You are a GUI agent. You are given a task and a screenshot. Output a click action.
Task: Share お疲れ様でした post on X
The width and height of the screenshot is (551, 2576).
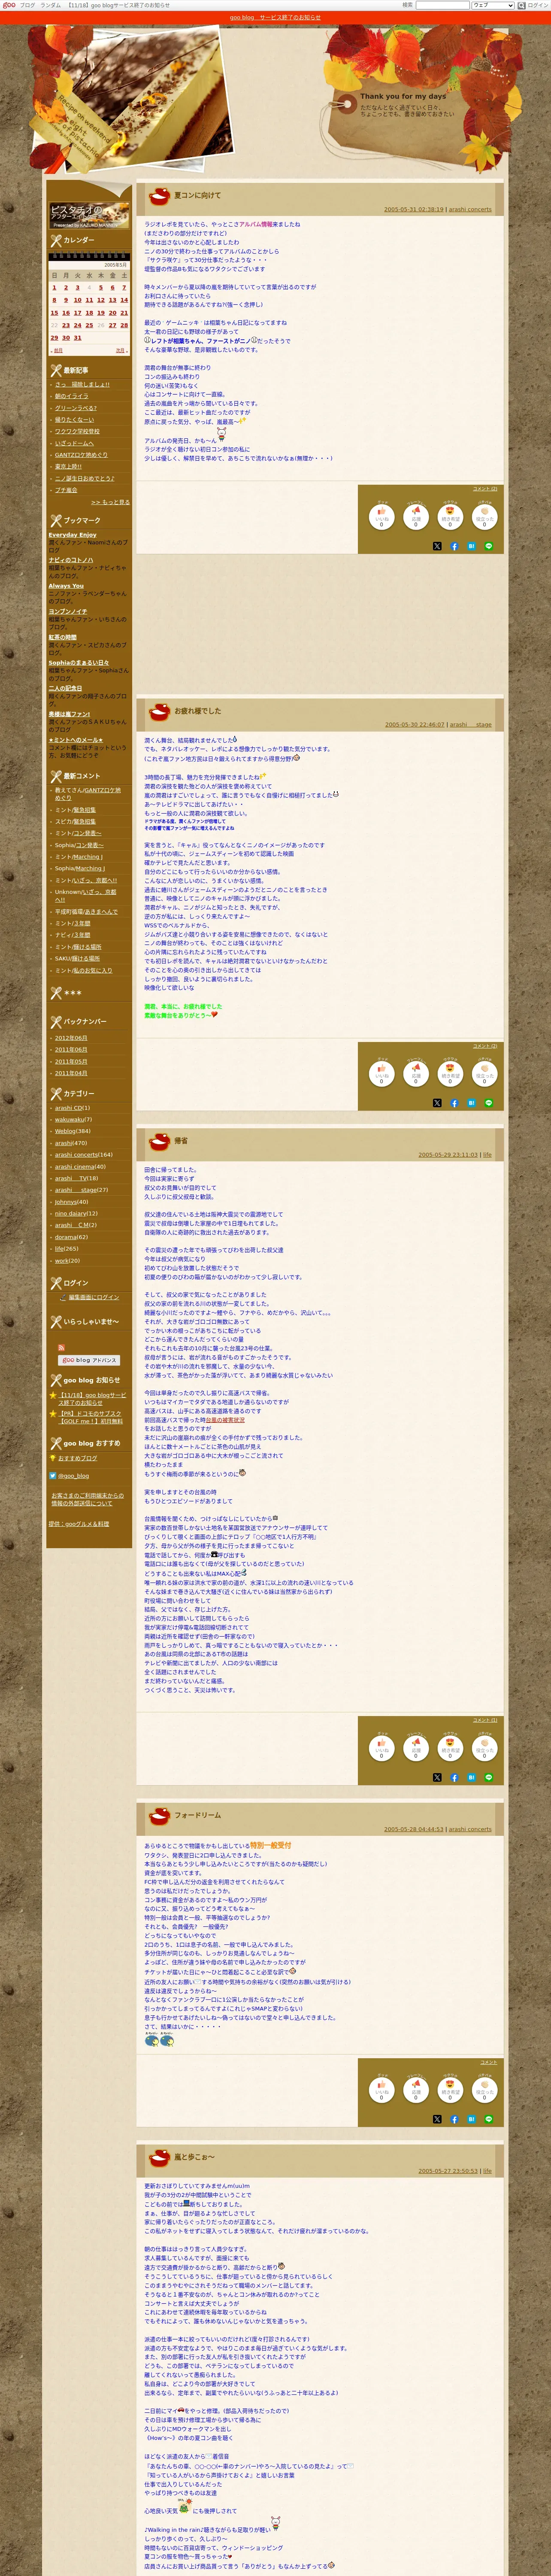point(437,1103)
